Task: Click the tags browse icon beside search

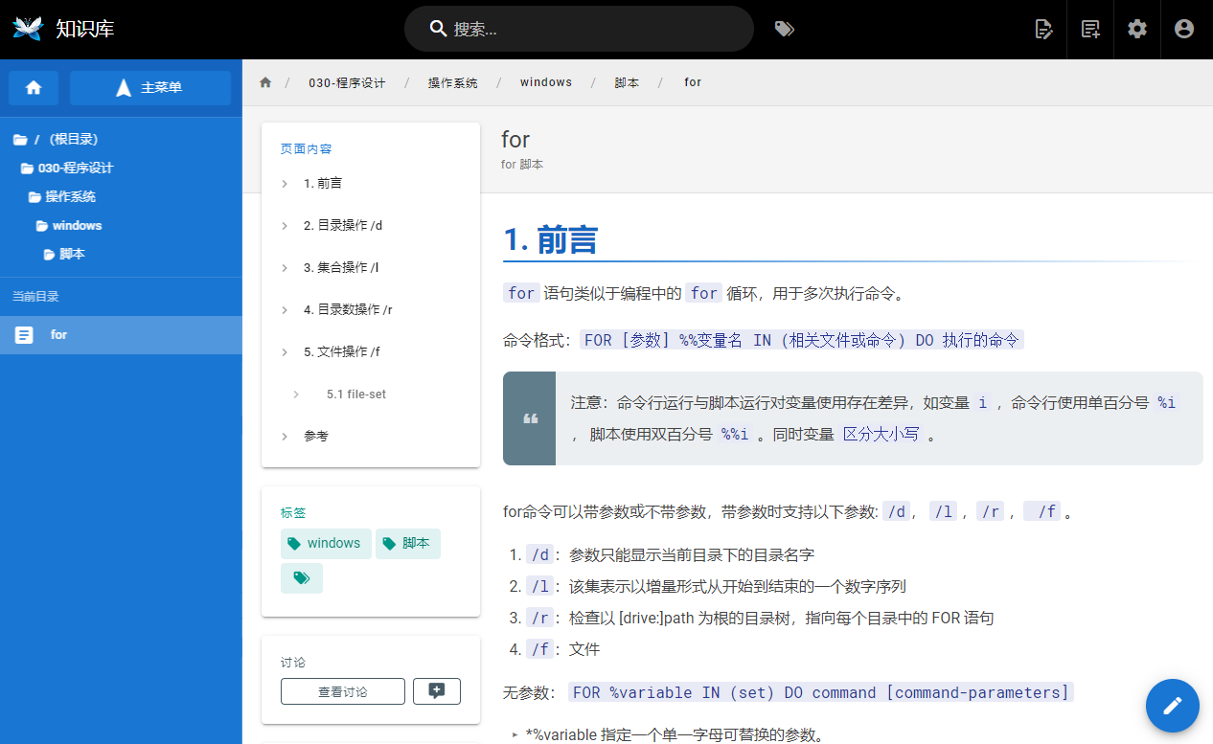Action: pos(784,29)
